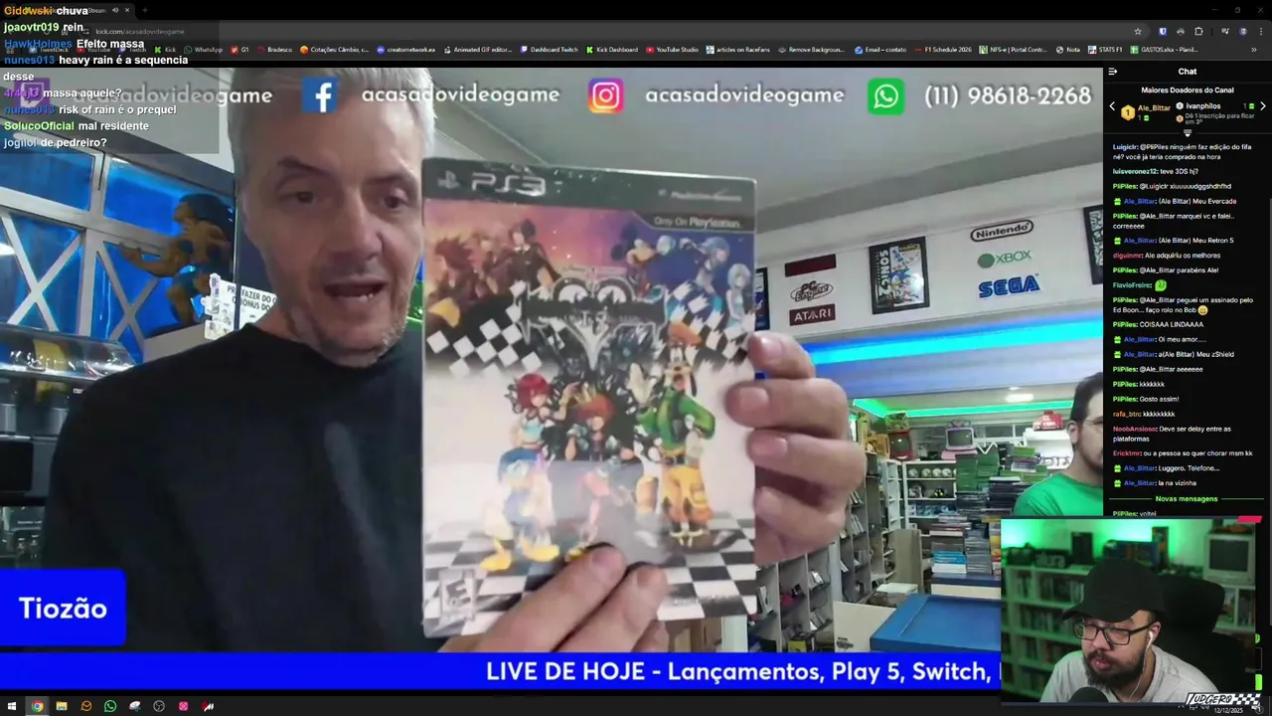
Task: Open Dashboard Twitch bookmark
Action: pos(548,49)
